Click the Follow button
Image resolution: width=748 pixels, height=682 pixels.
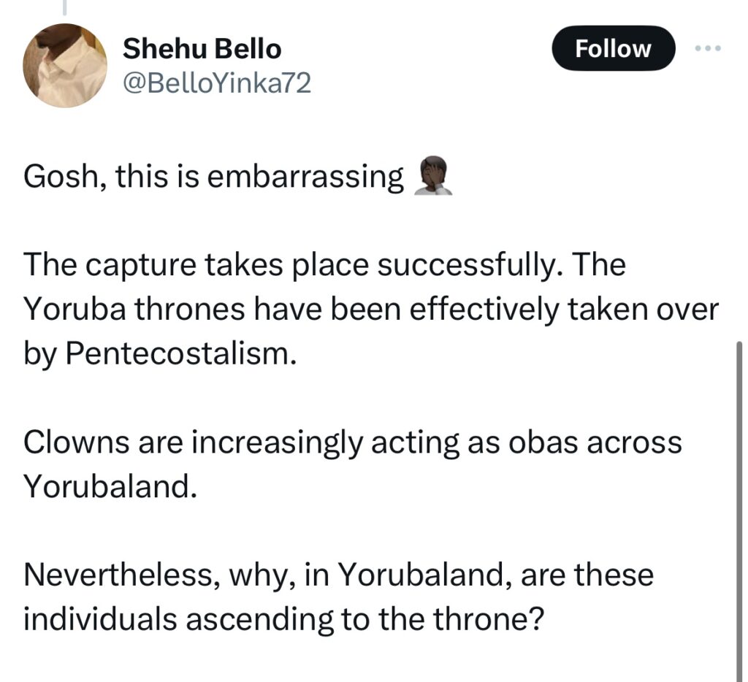[612, 48]
